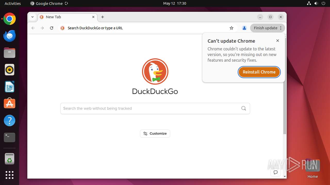This screenshot has width=330, height=185.
Task: Open a new tab with the plus icon
Action: click(103, 17)
